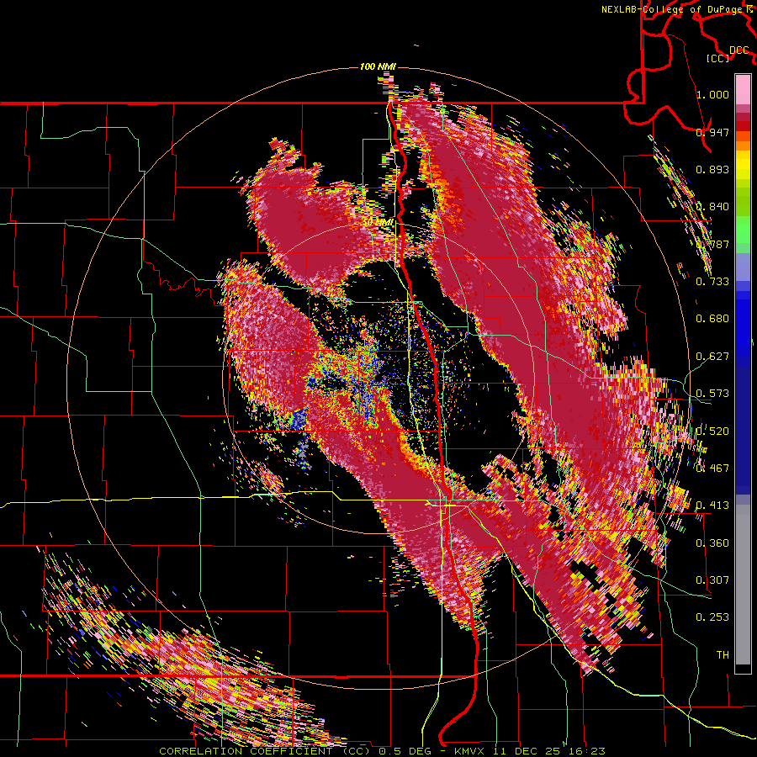The width and height of the screenshot is (757, 757).
Task: Click the 0.413 legend value
Action: coord(712,505)
